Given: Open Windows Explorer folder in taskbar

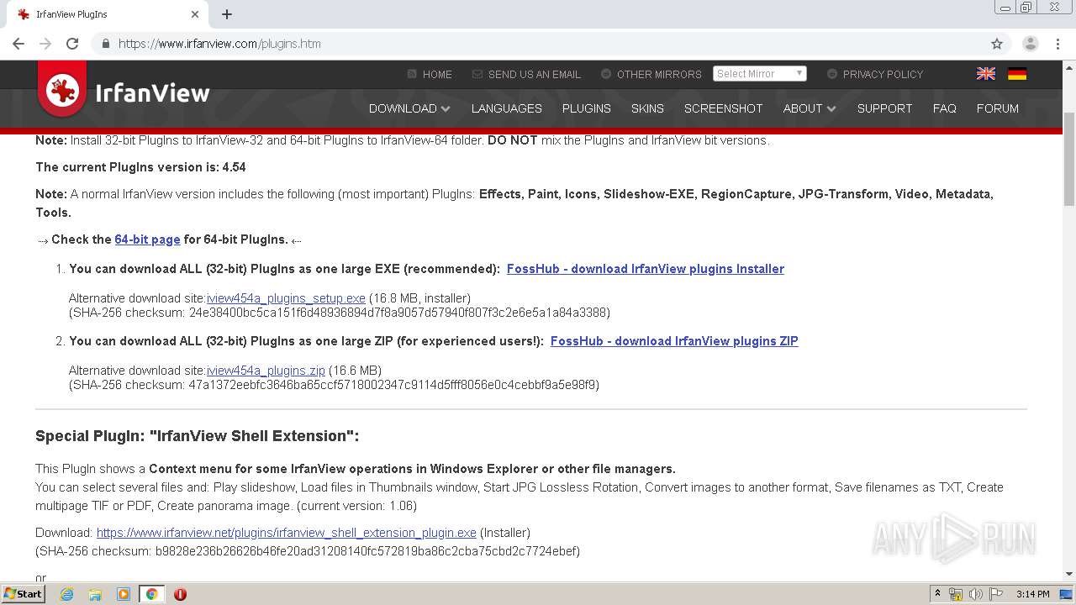Looking at the screenshot, I should 95,594.
